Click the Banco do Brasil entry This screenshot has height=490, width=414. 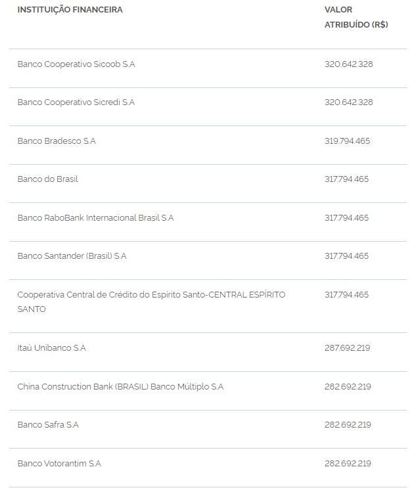(48, 179)
